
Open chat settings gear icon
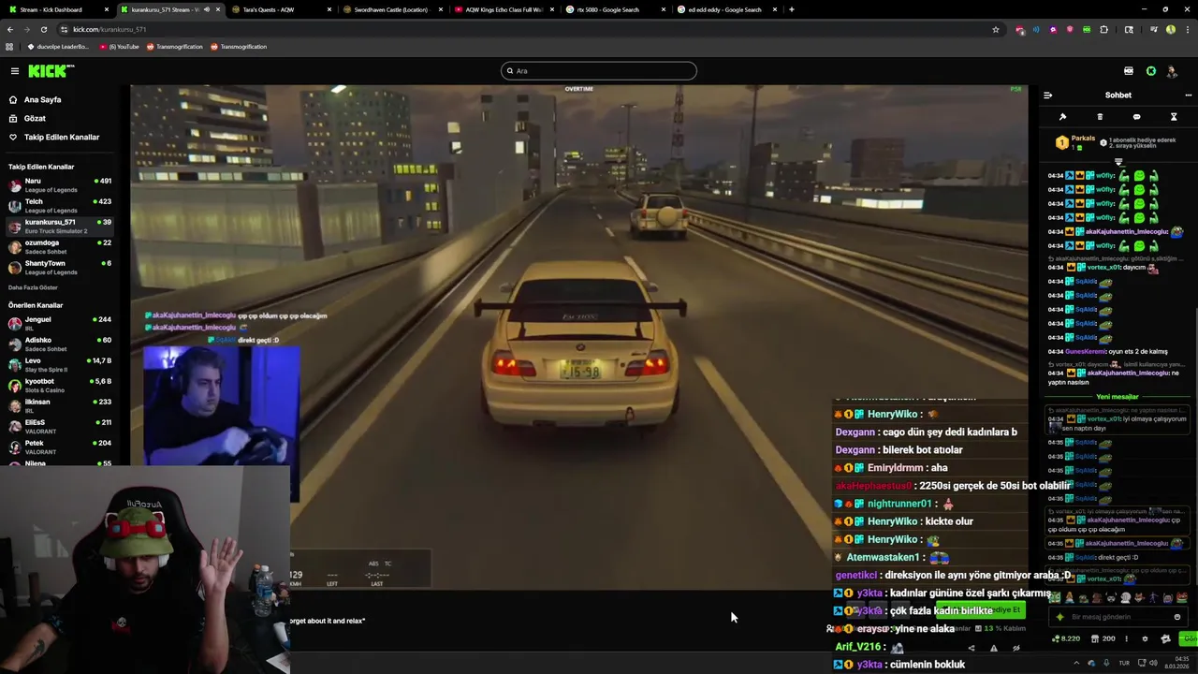1145,638
